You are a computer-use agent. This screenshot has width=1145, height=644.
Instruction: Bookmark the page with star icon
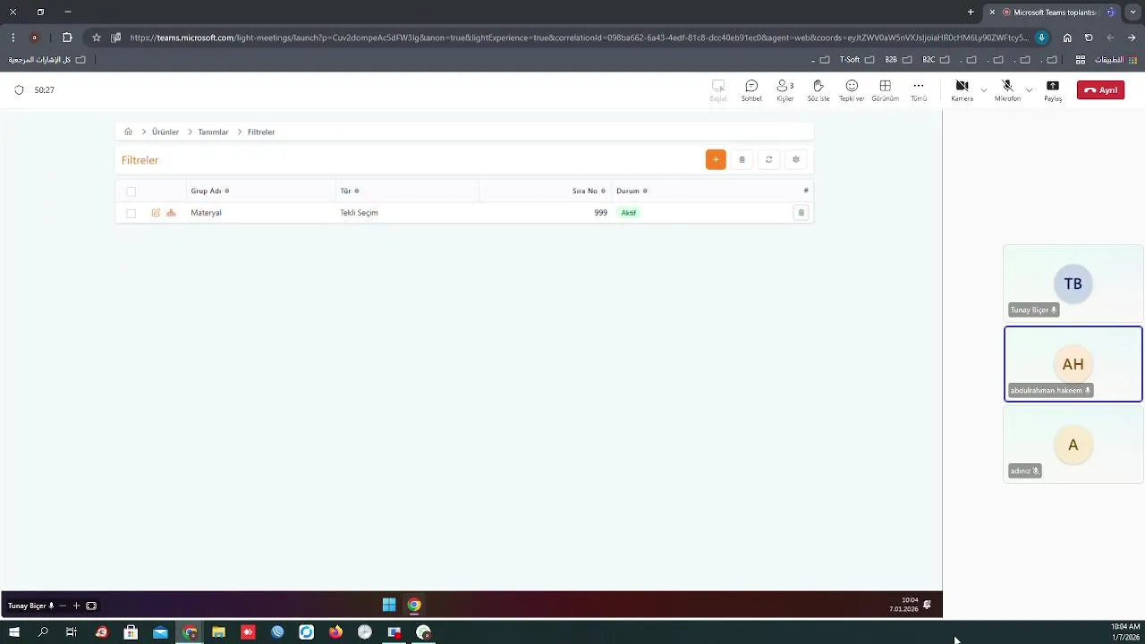pos(97,38)
